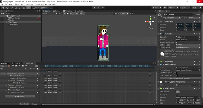
Task: Open the Cinemachine menu
Action: click(39, 4)
